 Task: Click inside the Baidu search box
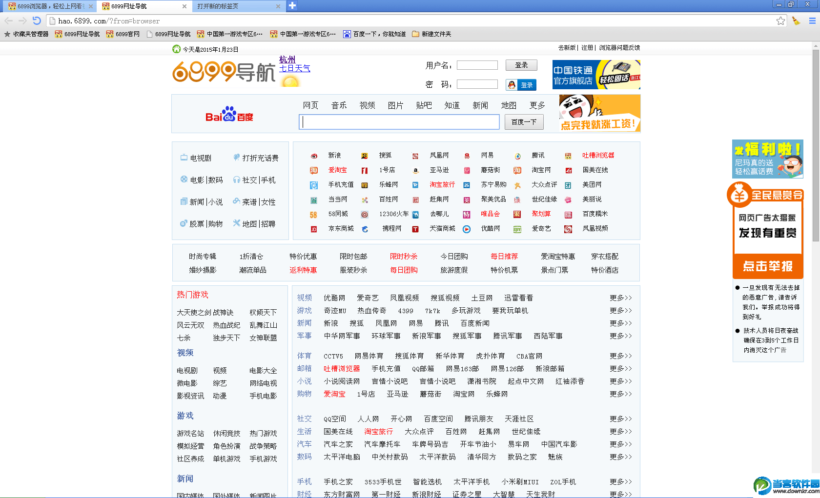point(399,122)
